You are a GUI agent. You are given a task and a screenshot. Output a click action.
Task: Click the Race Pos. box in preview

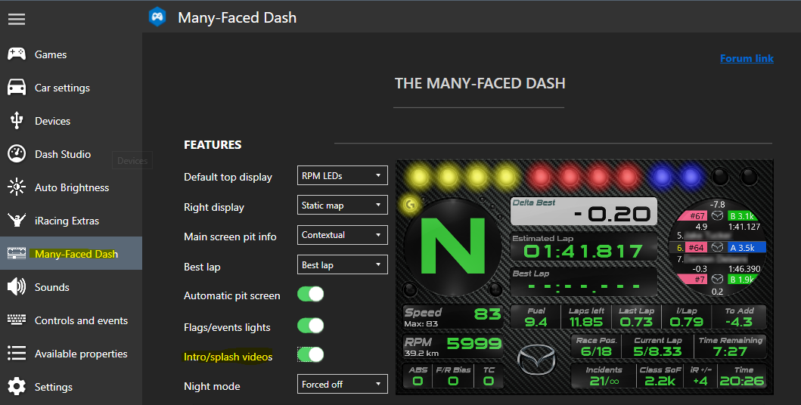(x=595, y=346)
